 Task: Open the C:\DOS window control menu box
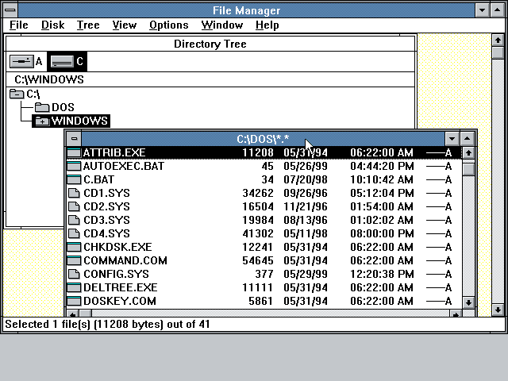pyautogui.click(x=74, y=139)
